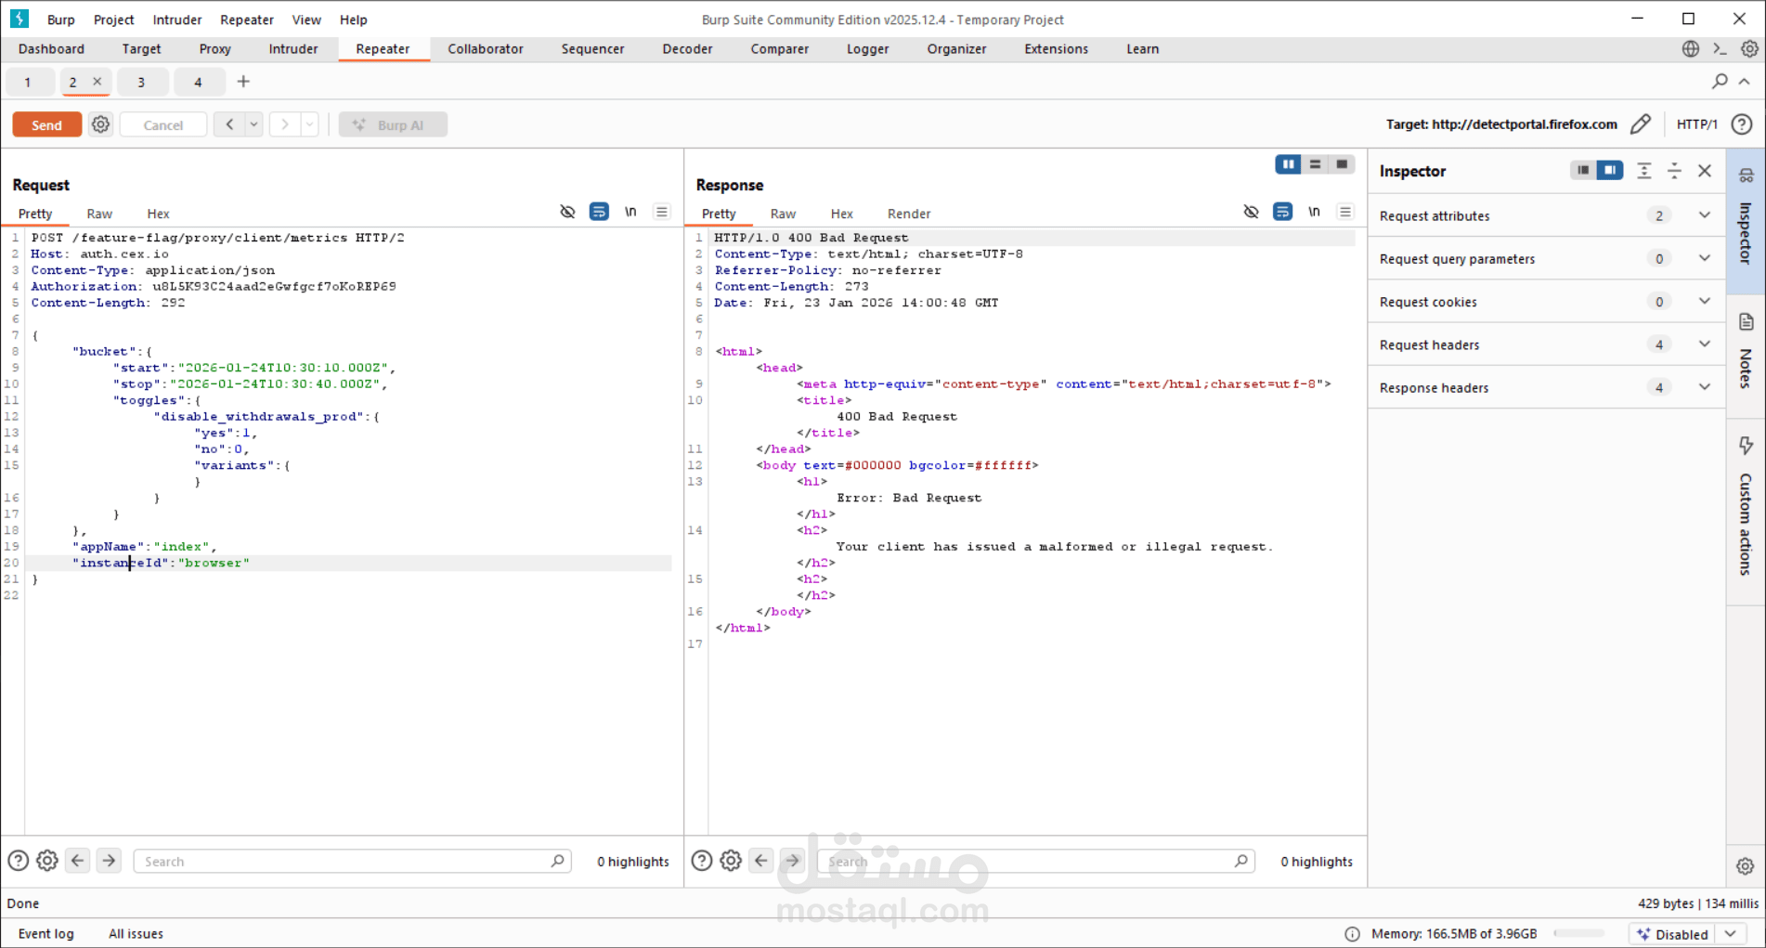The image size is (1766, 948).
Task: Jump to next Response search match
Action: [792, 861]
